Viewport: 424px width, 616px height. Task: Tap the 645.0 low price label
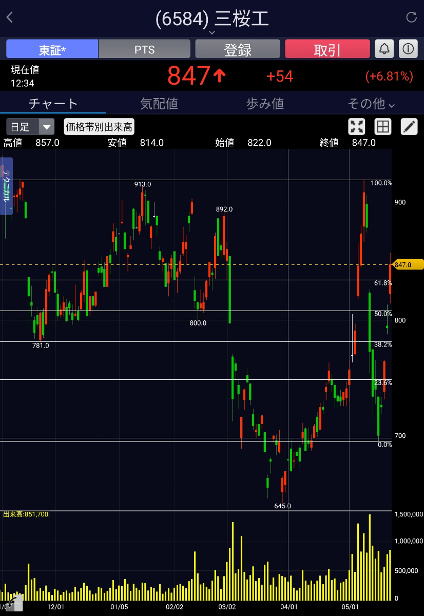[x=282, y=506]
